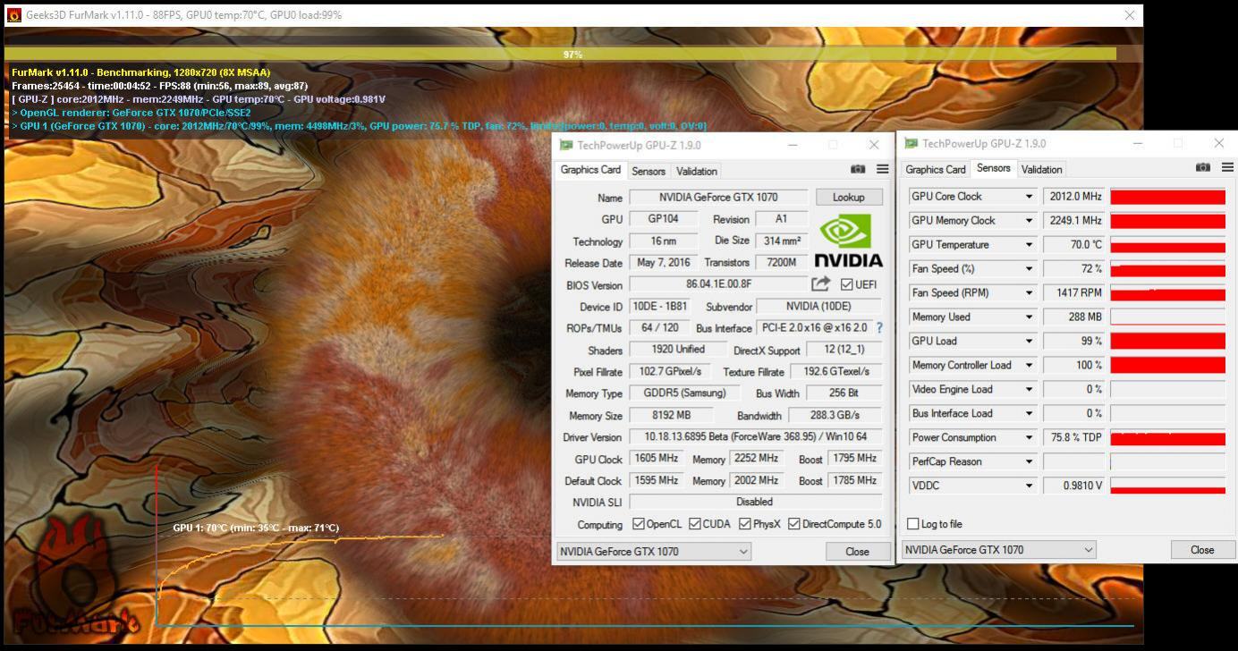Switch to Sensors tab in left GPU-Z window

click(x=649, y=171)
